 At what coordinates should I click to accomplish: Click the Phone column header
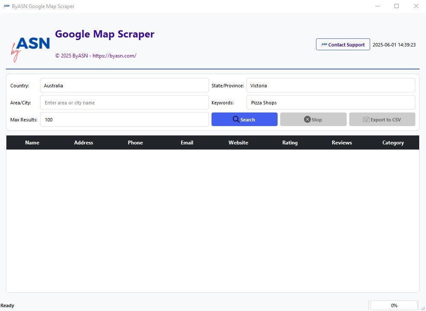click(135, 142)
